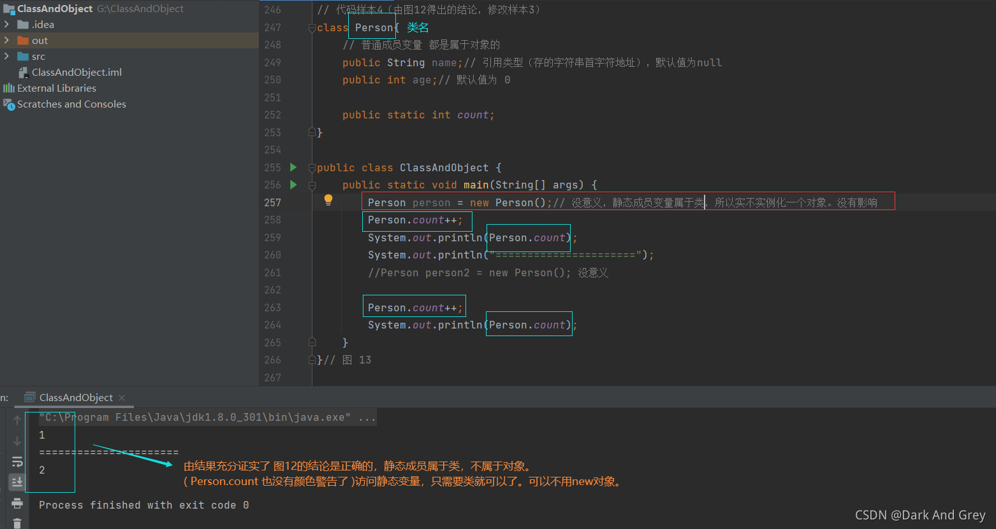The height and width of the screenshot is (529, 996).
Task: Fold the main method at line 256
Action: [x=312, y=185]
